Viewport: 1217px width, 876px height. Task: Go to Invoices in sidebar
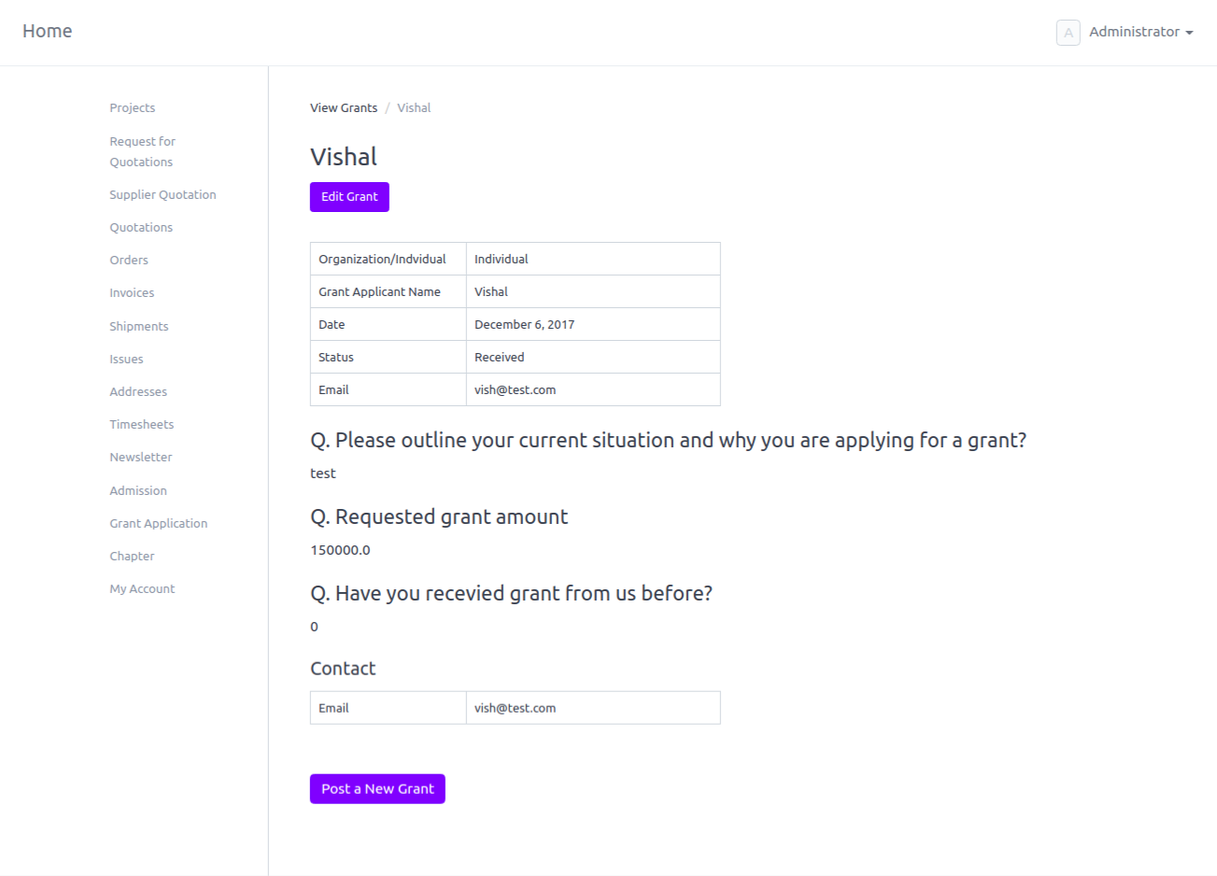(x=132, y=293)
